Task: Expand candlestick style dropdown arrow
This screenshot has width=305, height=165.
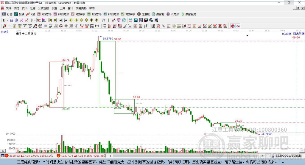Action: tap(35, 20)
